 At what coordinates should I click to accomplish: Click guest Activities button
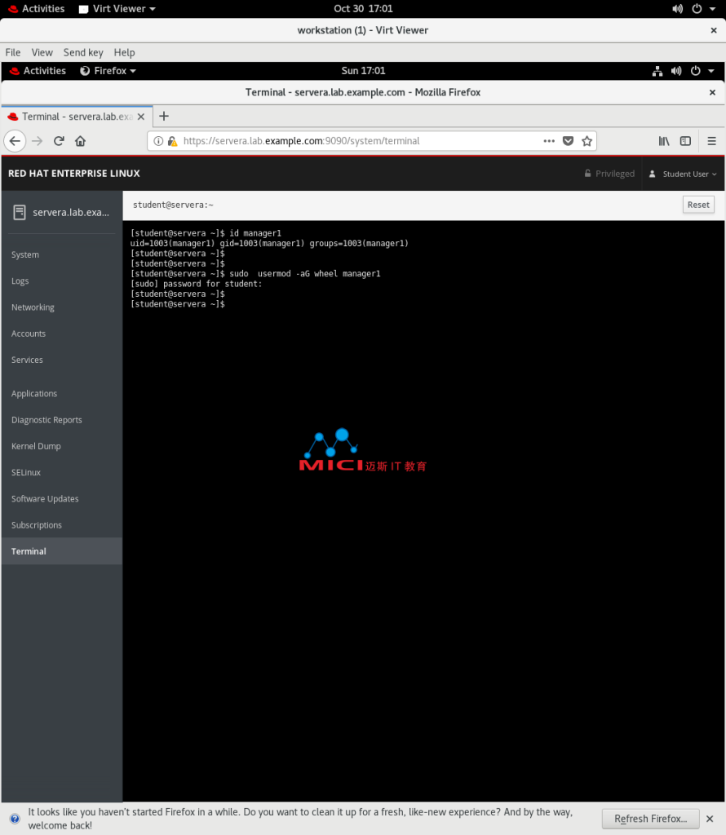tap(38, 71)
